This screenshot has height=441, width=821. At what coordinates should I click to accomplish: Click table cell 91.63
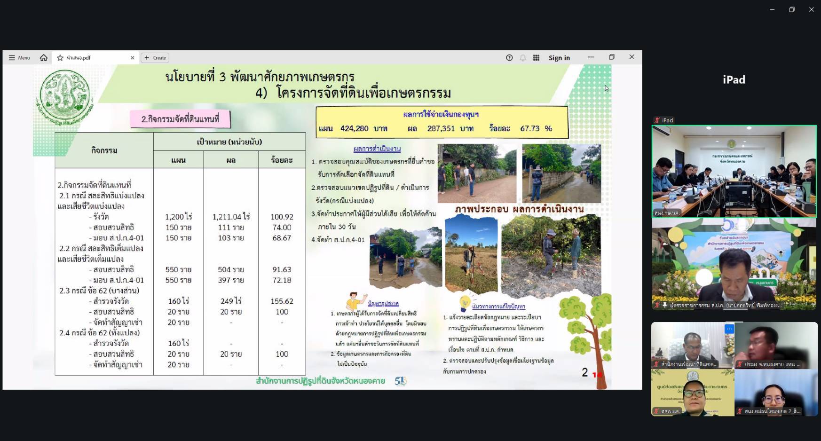(x=282, y=269)
